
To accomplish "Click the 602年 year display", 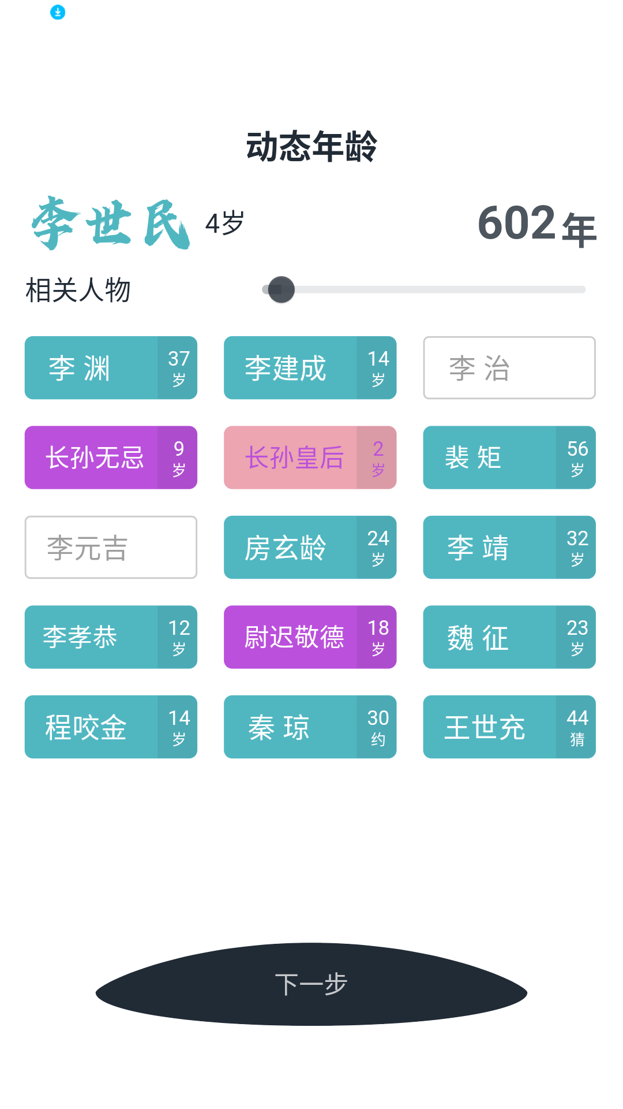I will [x=536, y=224].
